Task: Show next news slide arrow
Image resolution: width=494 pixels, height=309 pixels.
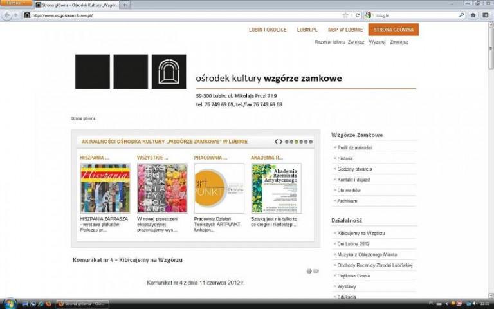Action: click(x=280, y=142)
